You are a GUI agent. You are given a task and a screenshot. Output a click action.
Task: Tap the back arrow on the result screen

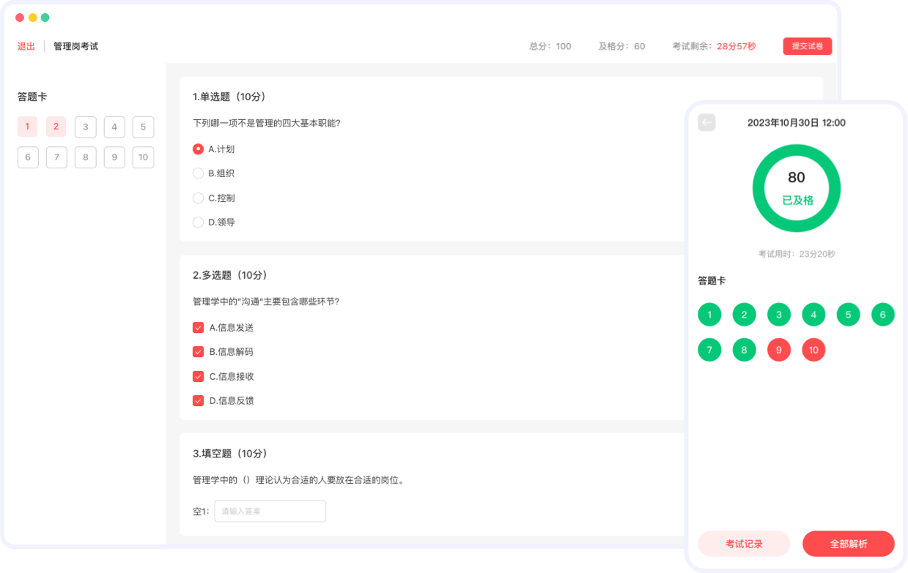click(x=706, y=122)
